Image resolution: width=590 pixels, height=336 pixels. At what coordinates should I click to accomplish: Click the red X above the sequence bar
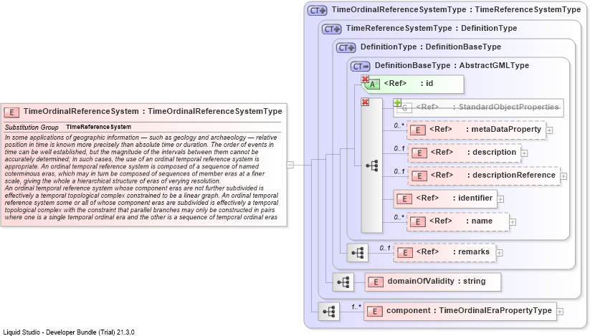[x=365, y=102]
